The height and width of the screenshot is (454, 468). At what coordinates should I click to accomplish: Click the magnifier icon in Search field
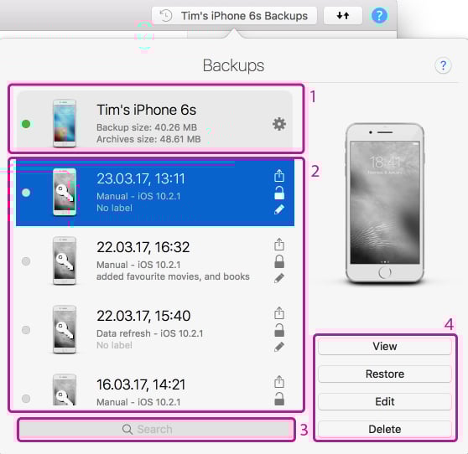pyautogui.click(x=127, y=429)
